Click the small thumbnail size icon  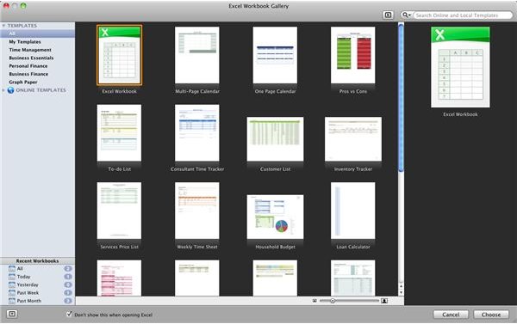click(315, 301)
